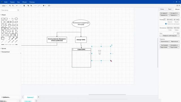Select the actor stick figure shape

[13, 31]
